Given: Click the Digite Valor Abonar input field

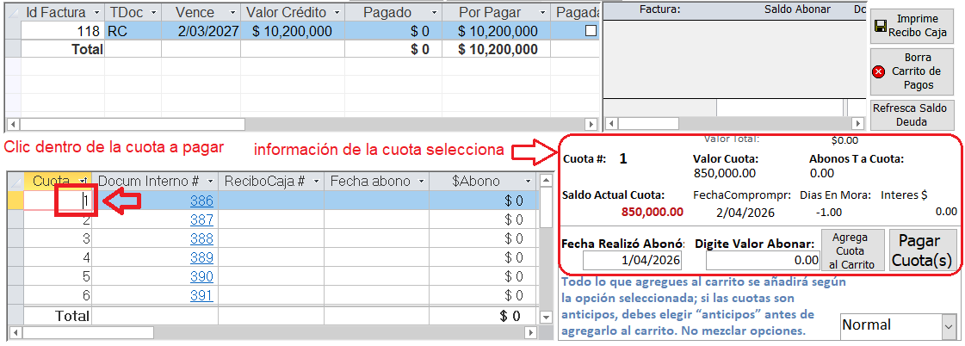Looking at the screenshot, I should pyautogui.click(x=756, y=260).
